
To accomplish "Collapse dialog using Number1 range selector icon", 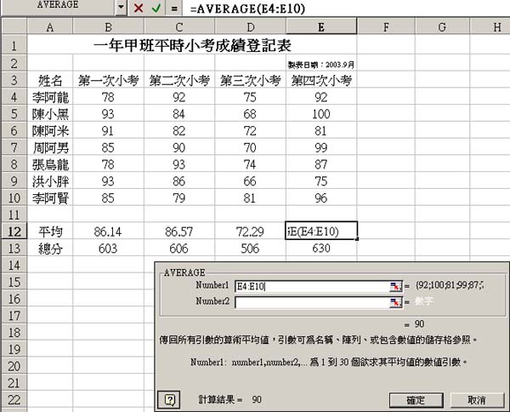I will [395, 286].
